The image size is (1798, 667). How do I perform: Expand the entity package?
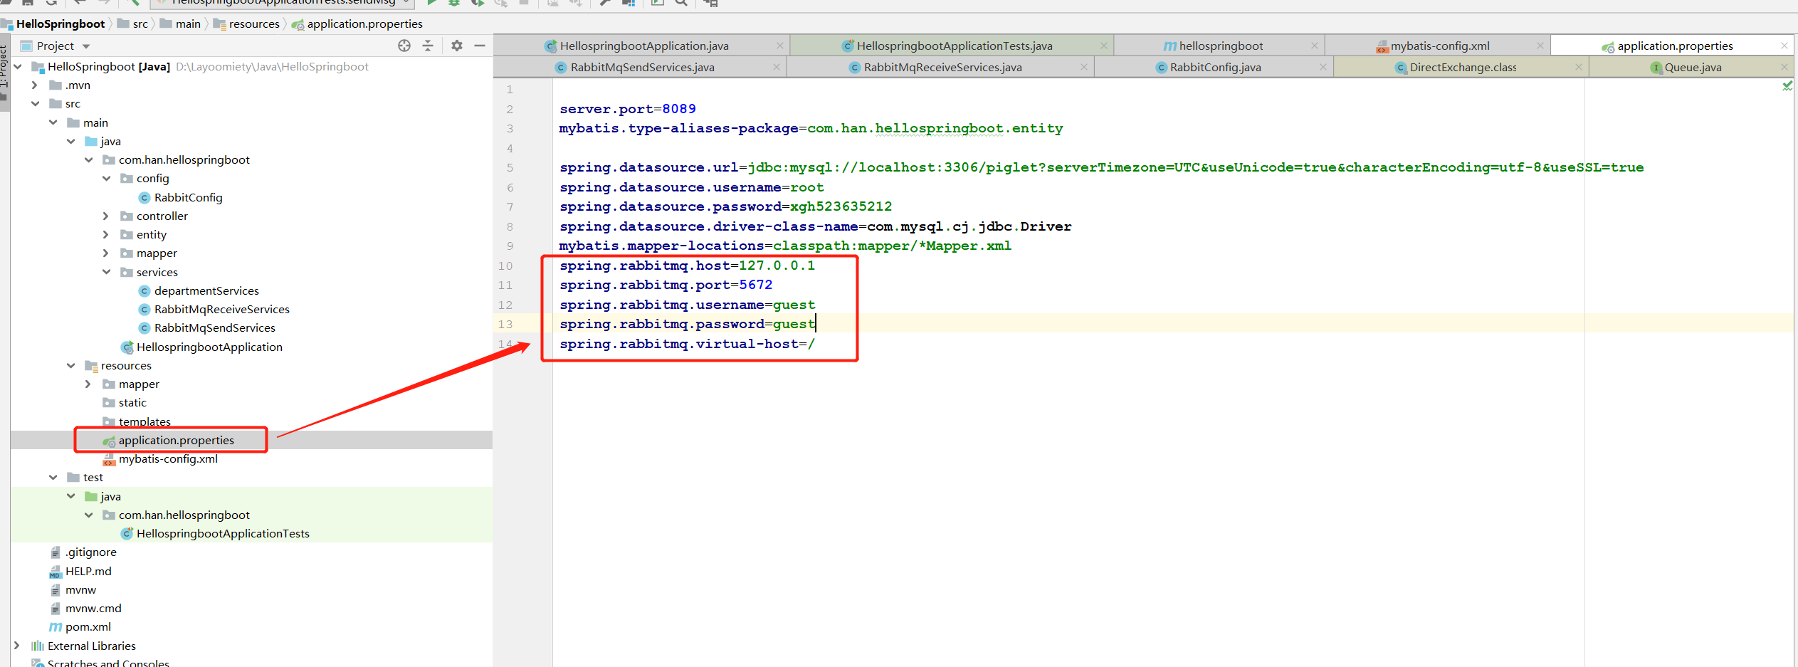pyautogui.click(x=105, y=235)
